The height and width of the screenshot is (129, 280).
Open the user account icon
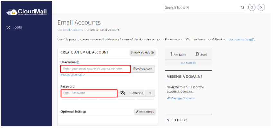pyautogui.click(x=261, y=7)
